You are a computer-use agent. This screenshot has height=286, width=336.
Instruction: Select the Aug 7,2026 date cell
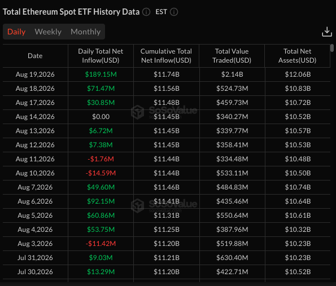[x=35, y=187]
